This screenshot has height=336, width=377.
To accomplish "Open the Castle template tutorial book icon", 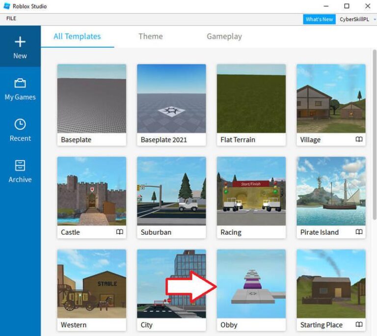I will [x=119, y=232].
